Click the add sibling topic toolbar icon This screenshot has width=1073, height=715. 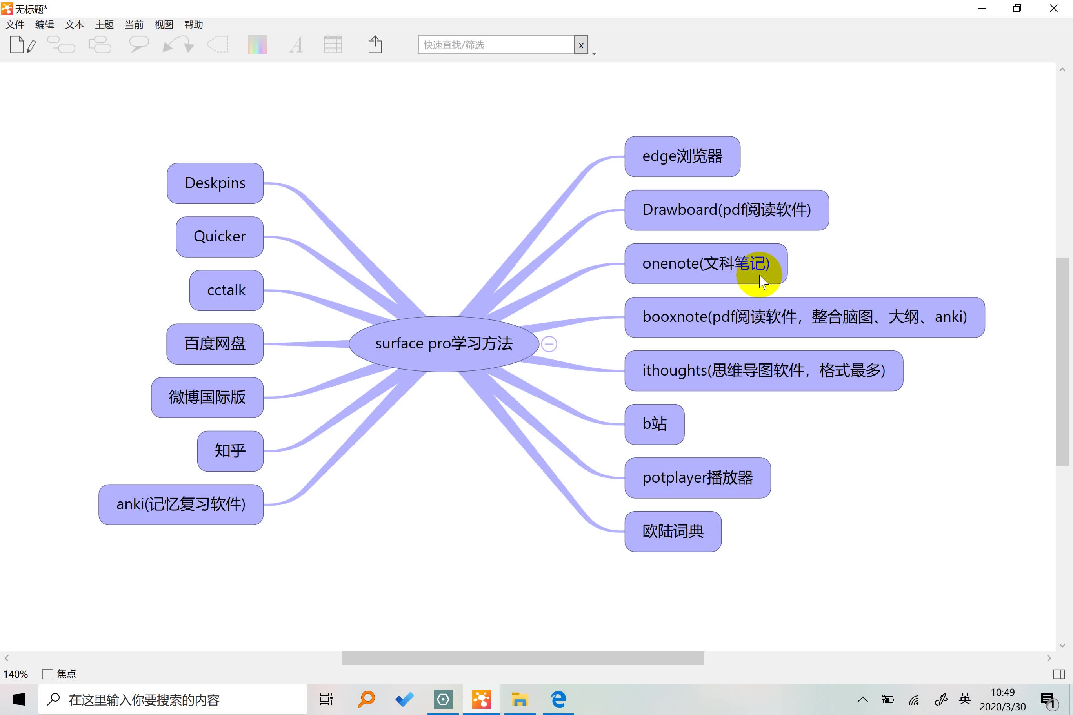[x=100, y=45]
